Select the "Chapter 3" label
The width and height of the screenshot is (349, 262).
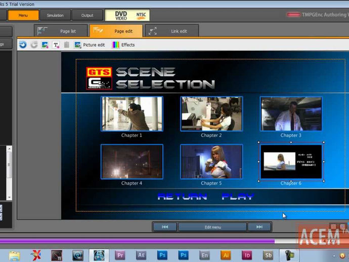291,136
